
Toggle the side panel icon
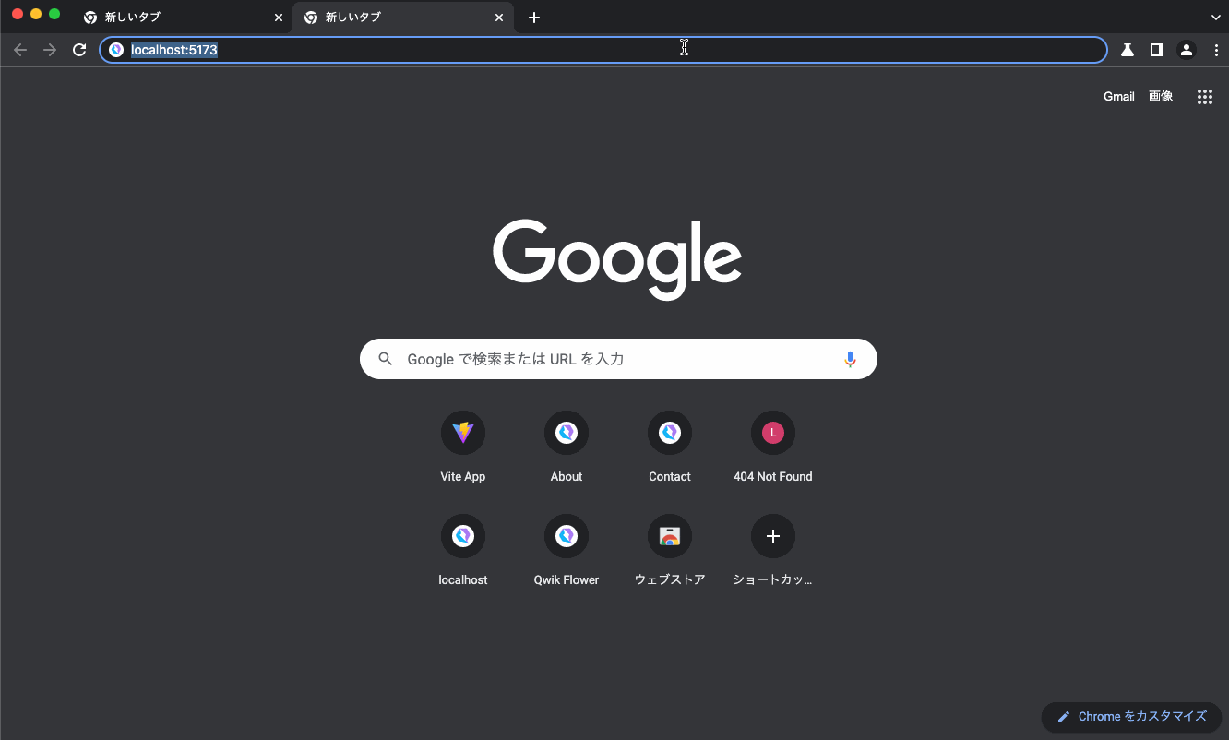[x=1157, y=50]
